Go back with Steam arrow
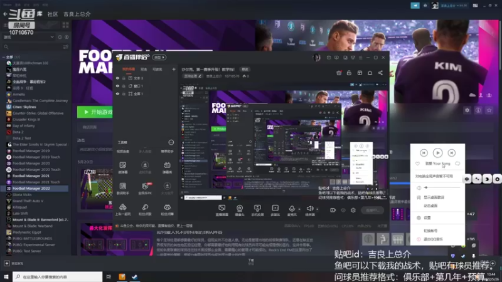Image resolution: width=502 pixels, height=282 pixels. pos(5,14)
